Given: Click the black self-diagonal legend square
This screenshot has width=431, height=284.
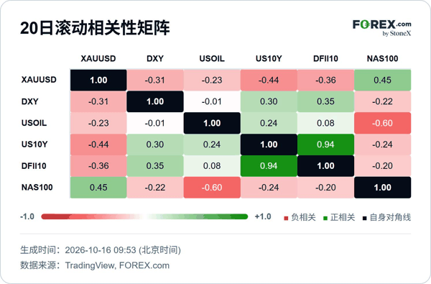Looking at the screenshot, I should pos(365,219).
